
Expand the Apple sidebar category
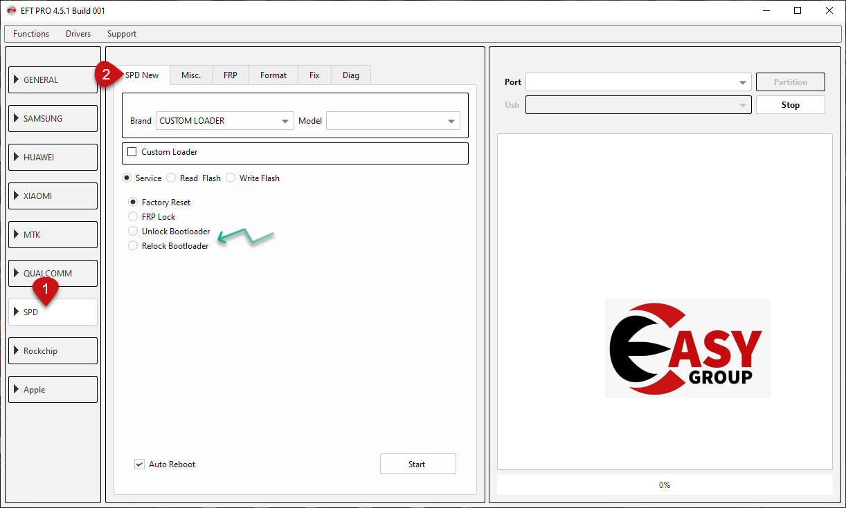(53, 389)
